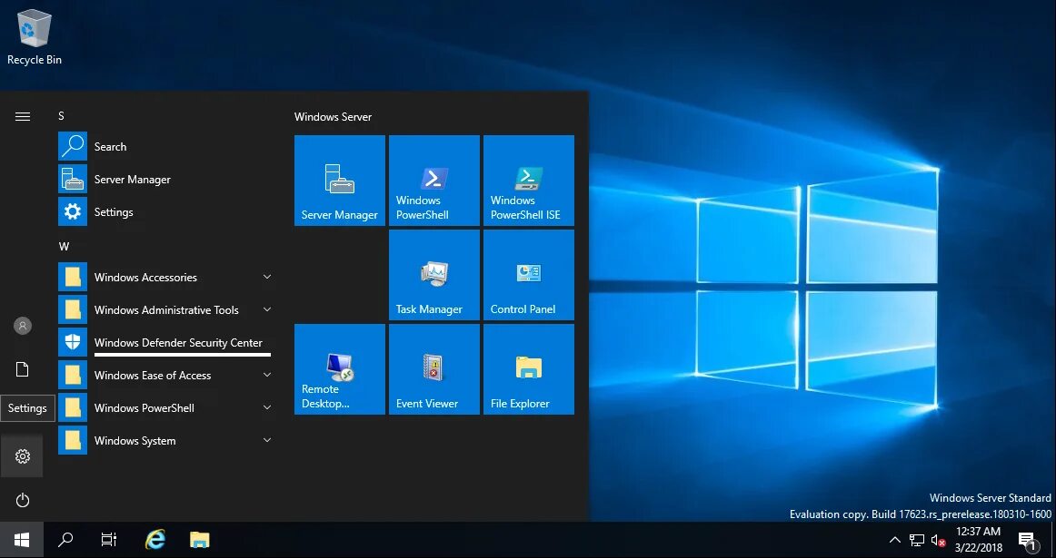The image size is (1056, 558).
Task: Open Settings from the Start menu list
Action: [114, 211]
